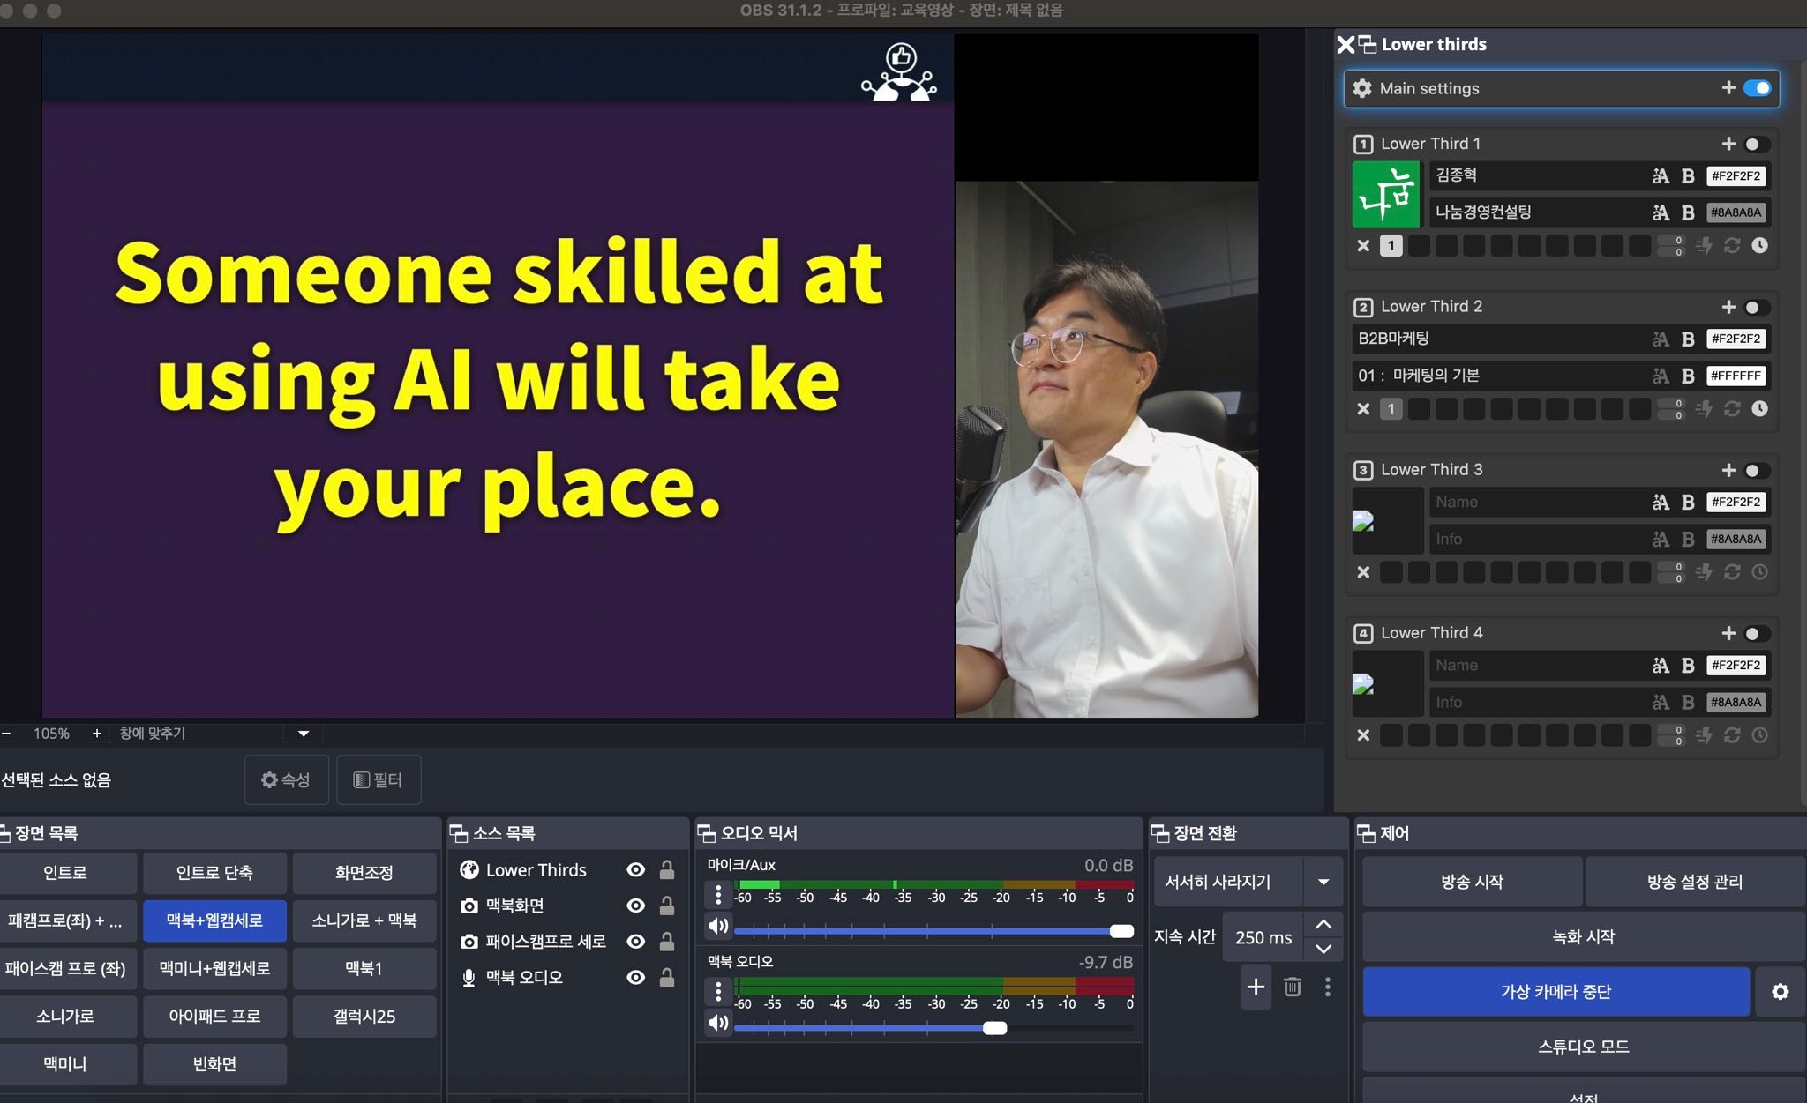The height and width of the screenshot is (1103, 1807).
Task: Increase transition duration with up arrow
Action: (1323, 924)
